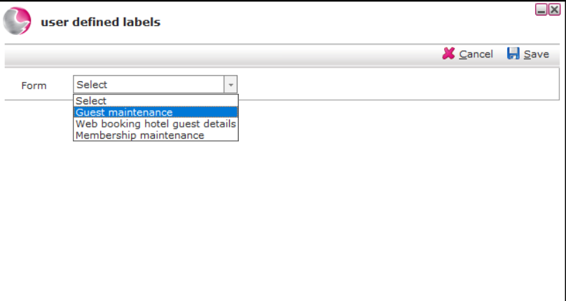Click the highlighted blue row in the dropdown list

[x=156, y=112]
